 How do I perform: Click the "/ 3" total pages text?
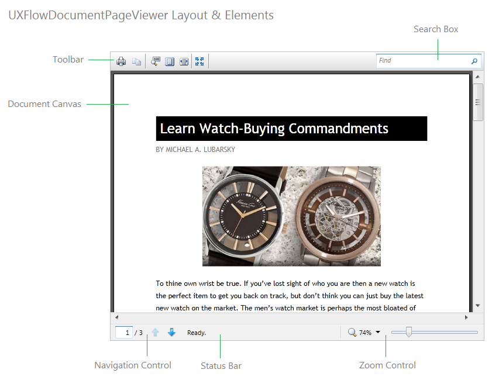click(x=139, y=333)
